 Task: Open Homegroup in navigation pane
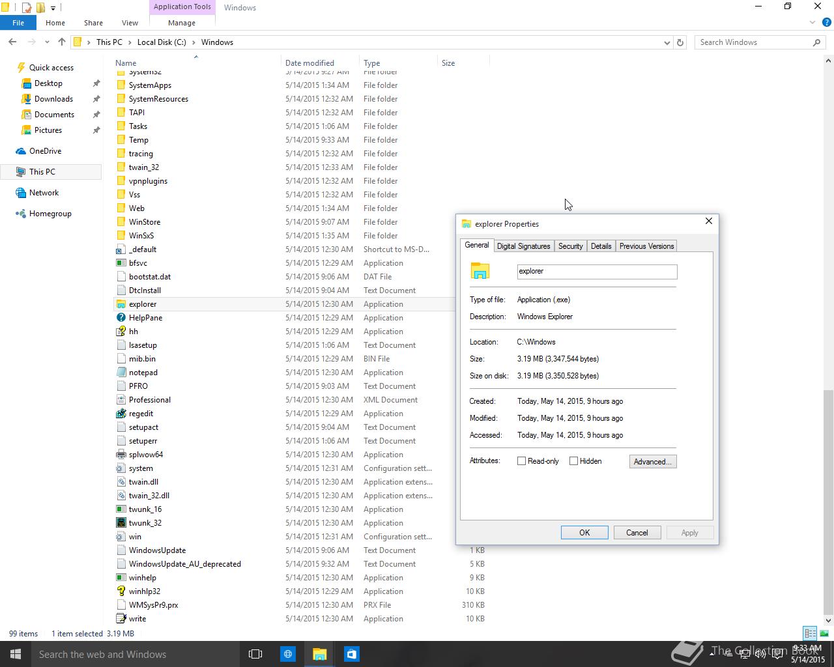click(50, 214)
